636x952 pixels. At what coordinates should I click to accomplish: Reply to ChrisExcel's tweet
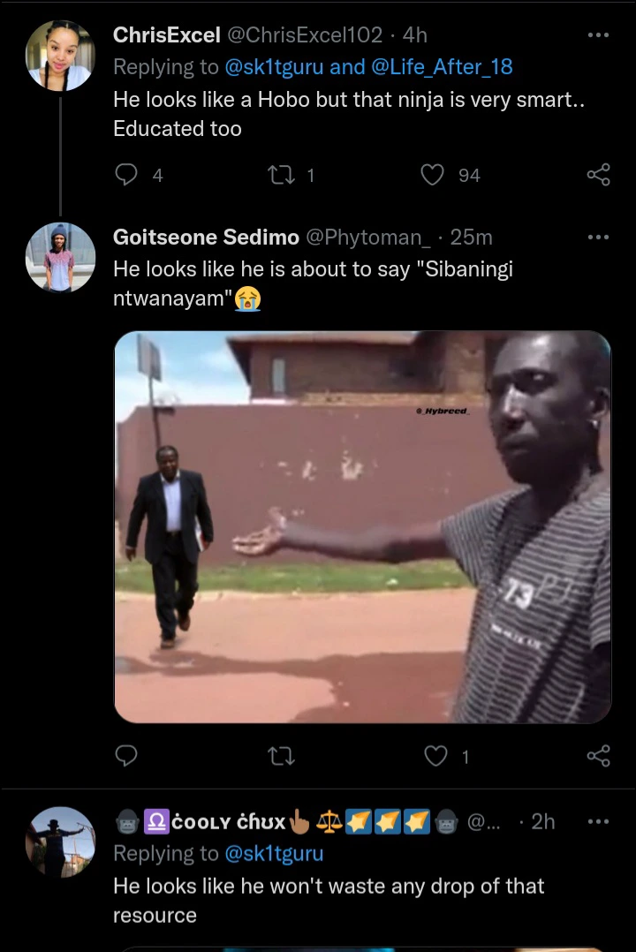(127, 175)
